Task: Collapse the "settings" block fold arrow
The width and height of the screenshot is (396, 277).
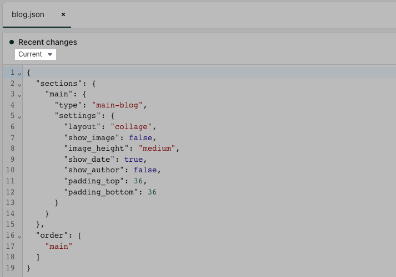Action: coord(19,116)
